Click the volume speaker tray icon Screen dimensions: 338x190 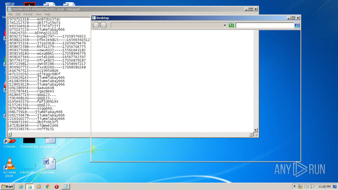307,187
